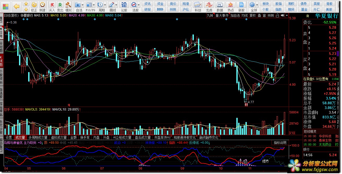Click the colorful home grid icon

6,6
